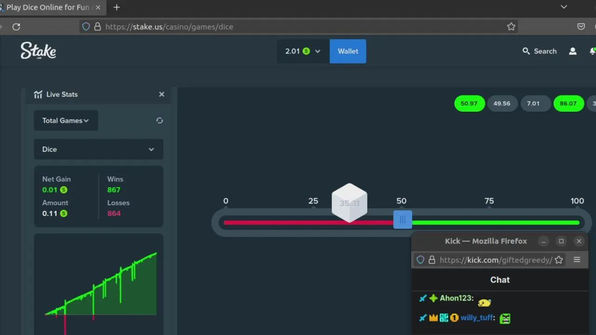Open the Total Games dropdown
Image resolution: width=596 pixels, height=335 pixels.
pyautogui.click(x=66, y=121)
